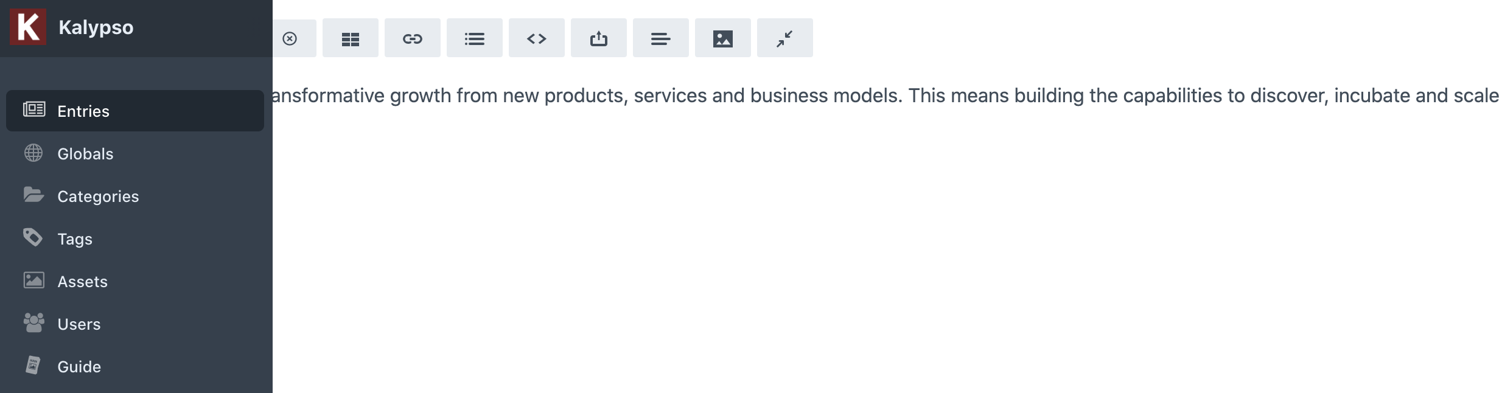Open the paragraph alignment icon

(660, 38)
